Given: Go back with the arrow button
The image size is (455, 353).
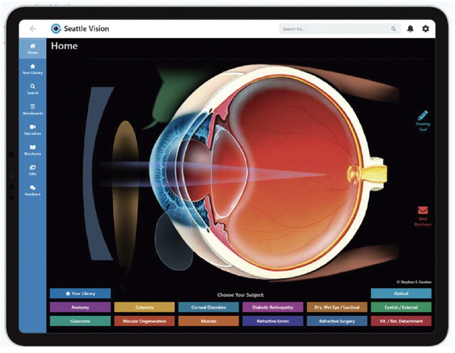Looking at the screenshot, I should pos(33,29).
